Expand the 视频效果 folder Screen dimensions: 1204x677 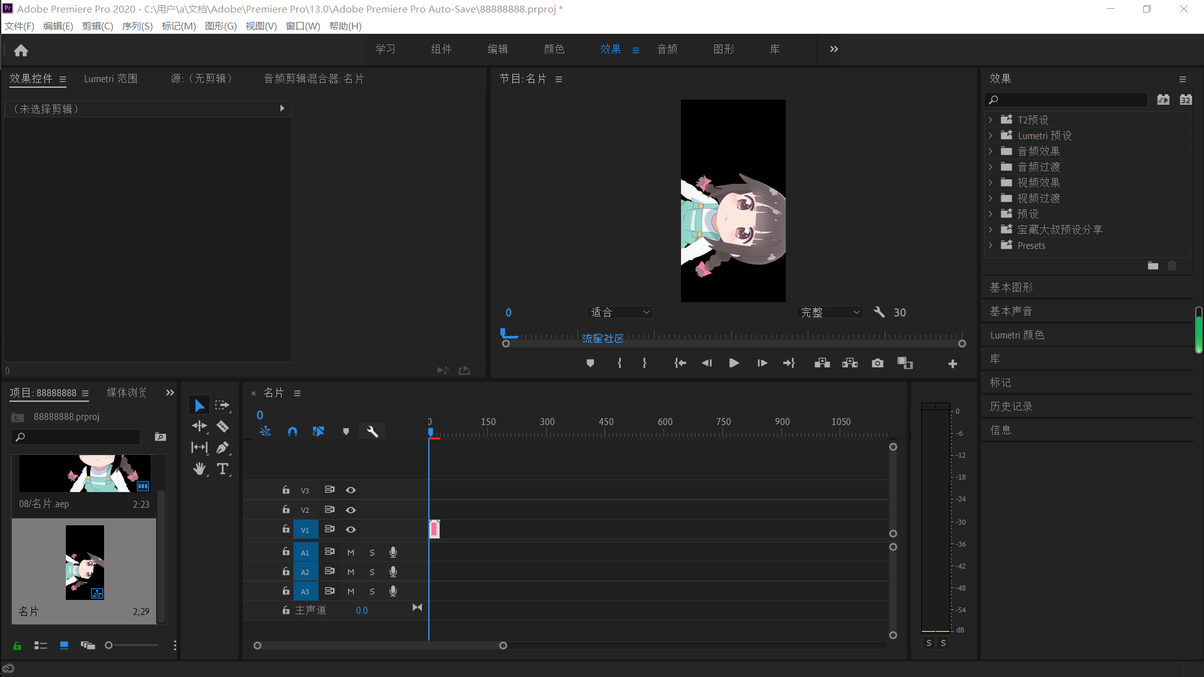pyautogui.click(x=991, y=182)
